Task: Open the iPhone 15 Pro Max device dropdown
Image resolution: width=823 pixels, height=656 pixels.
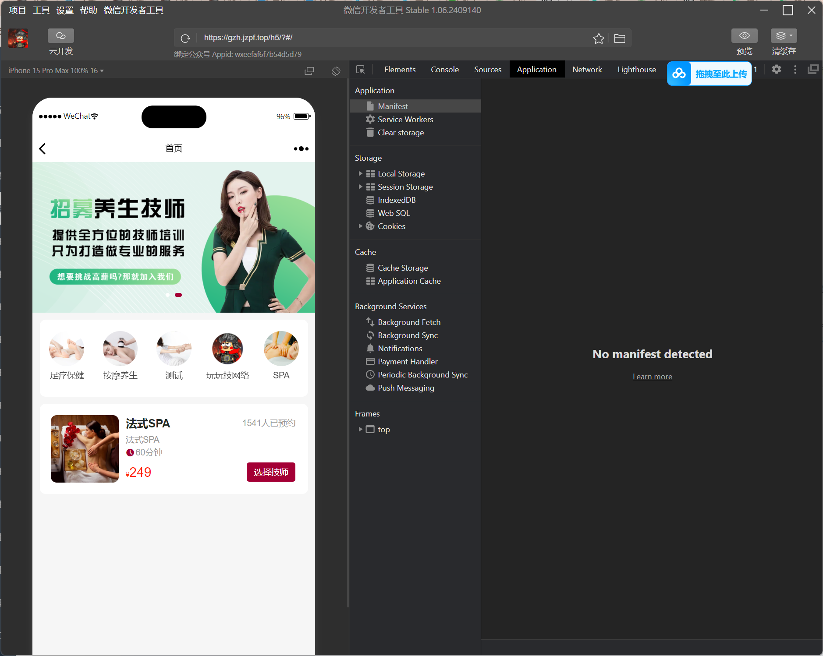Action: click(x=56, y=71)
